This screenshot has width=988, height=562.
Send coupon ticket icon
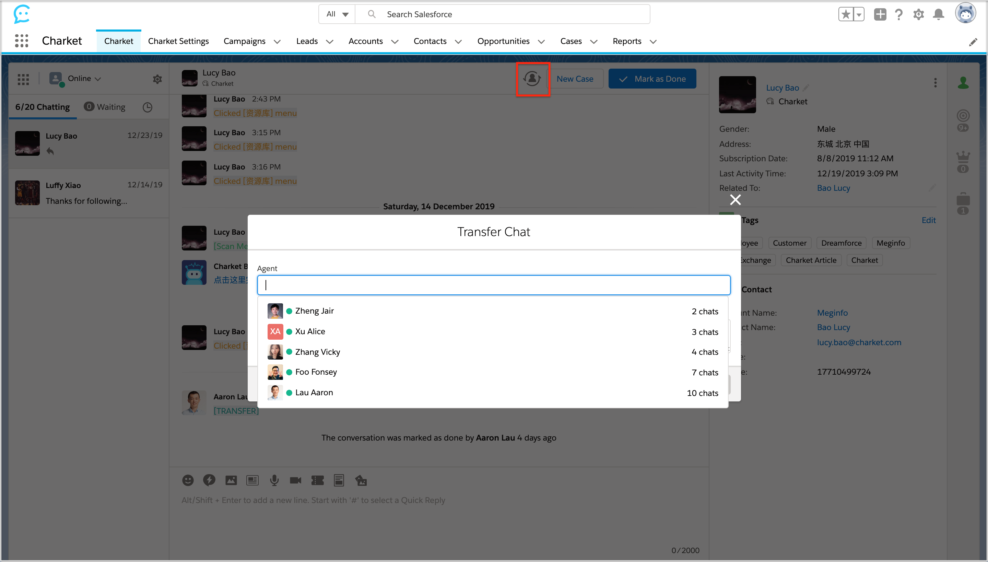tap(317, 480)
